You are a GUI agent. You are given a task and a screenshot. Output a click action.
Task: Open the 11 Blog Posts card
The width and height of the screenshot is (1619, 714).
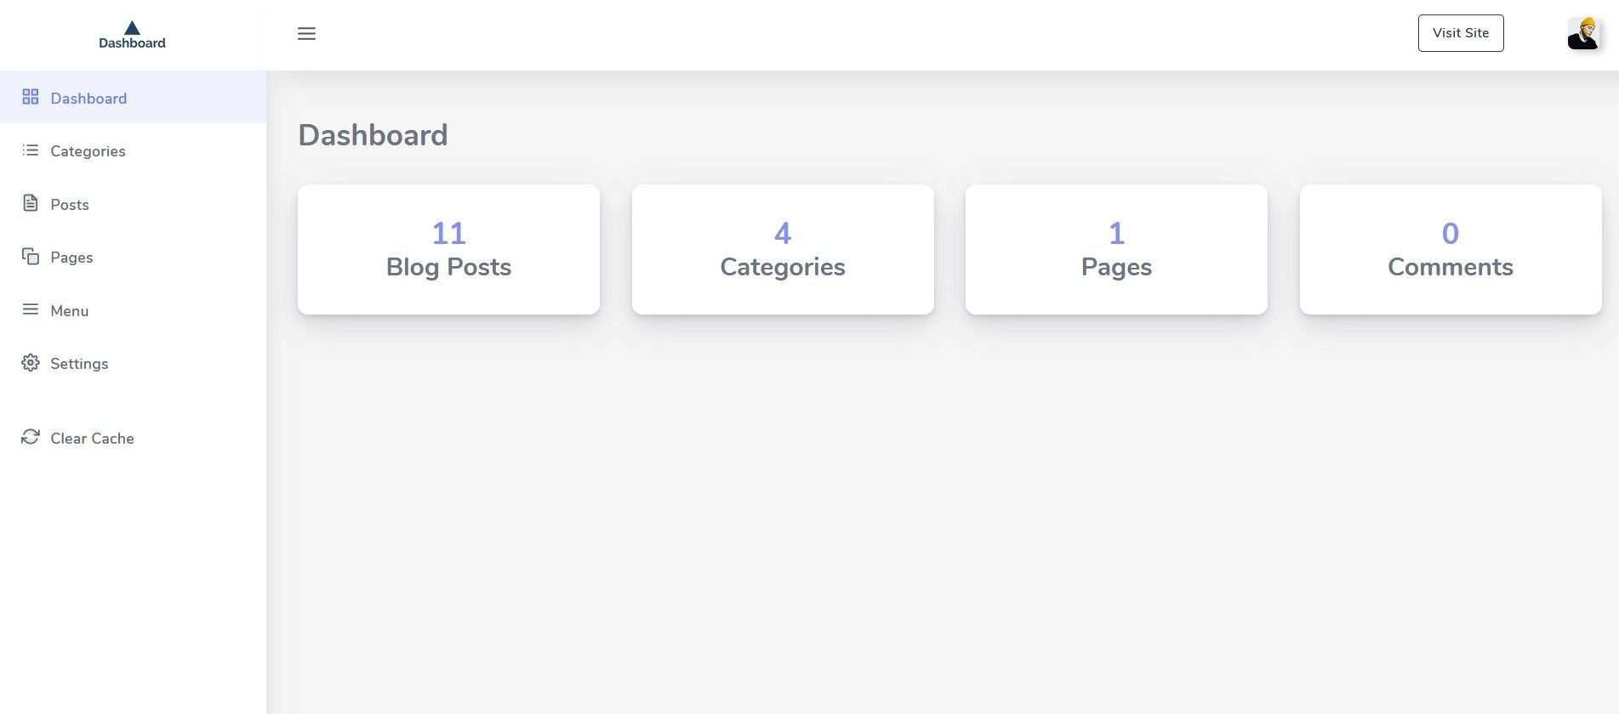pyautogui.click(x=448, y=250)
